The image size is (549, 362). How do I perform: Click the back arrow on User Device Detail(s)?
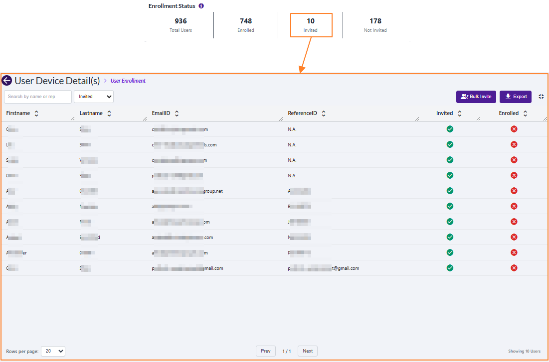coord(7,80)
